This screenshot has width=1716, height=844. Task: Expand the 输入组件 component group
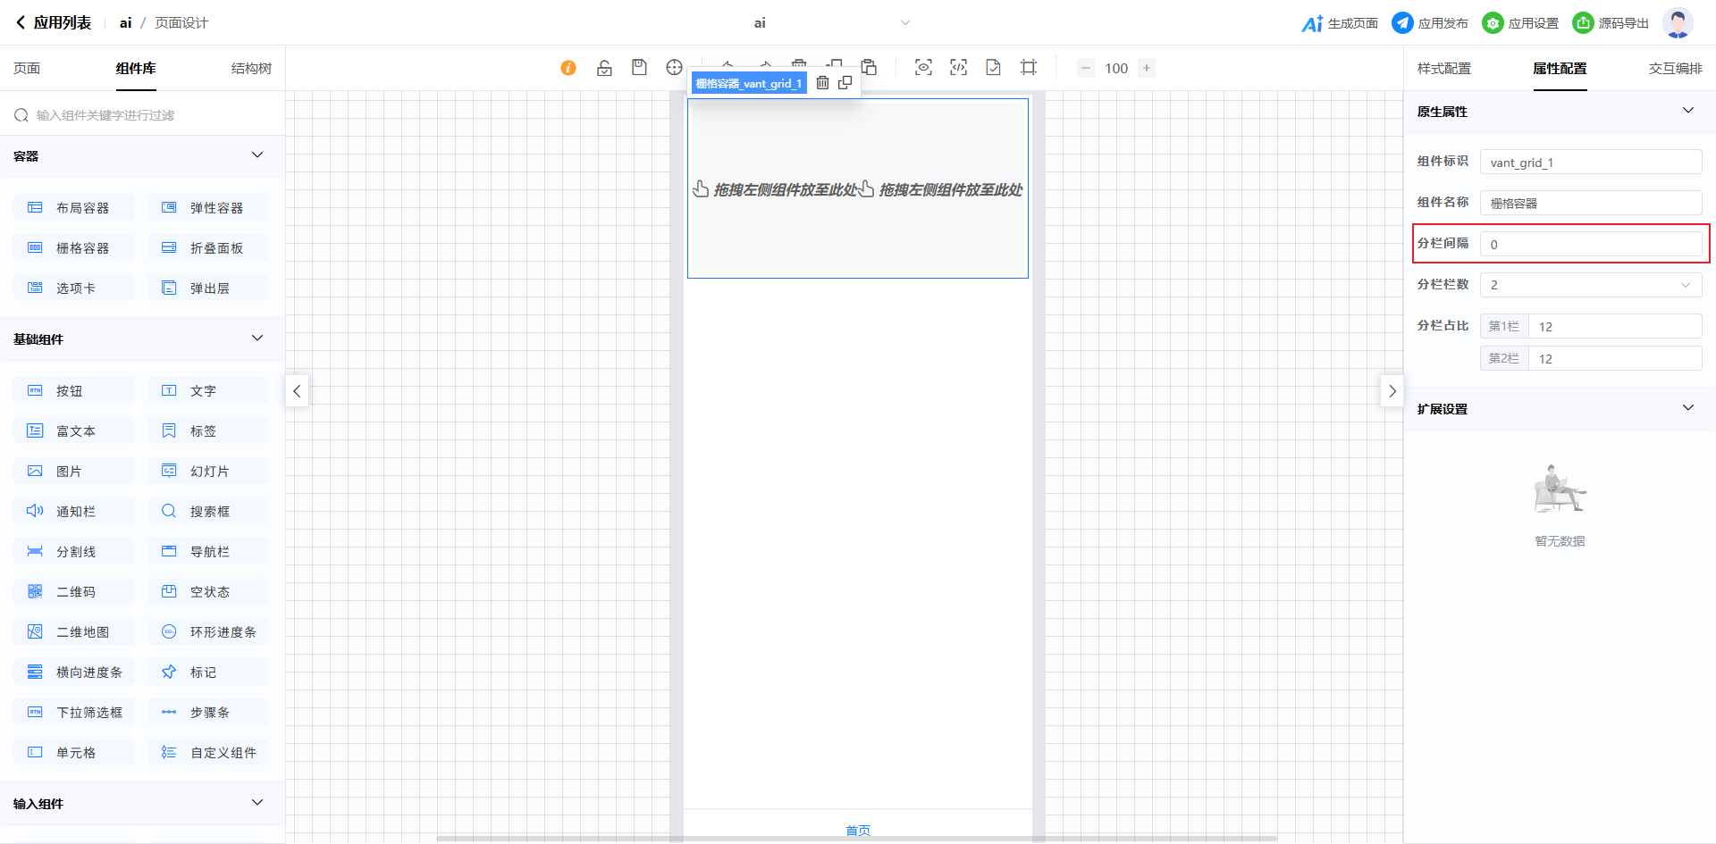[257, 803]
